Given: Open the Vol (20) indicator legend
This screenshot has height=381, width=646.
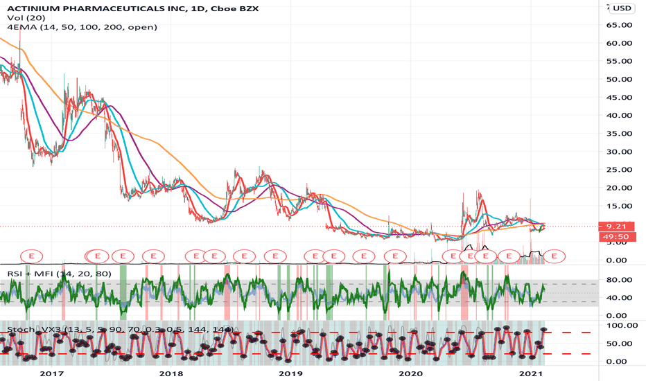Looking at the screenshot, I should point(26,18).
